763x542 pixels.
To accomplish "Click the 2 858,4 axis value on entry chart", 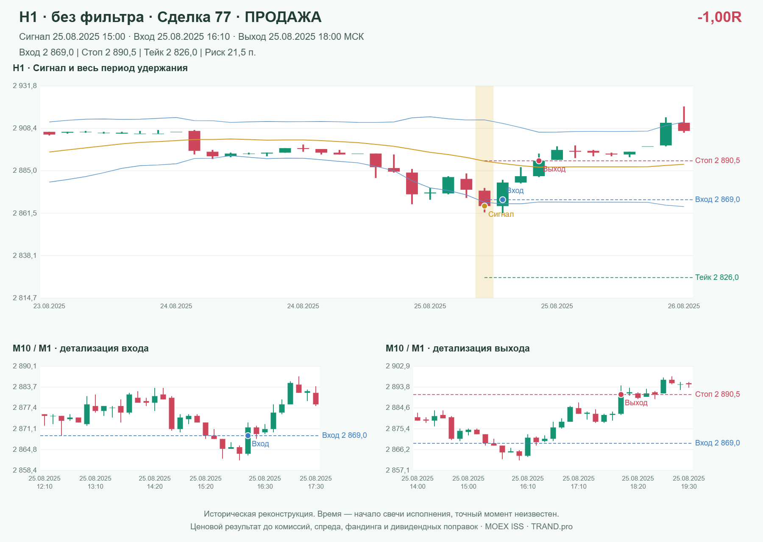I will point(25,470).
